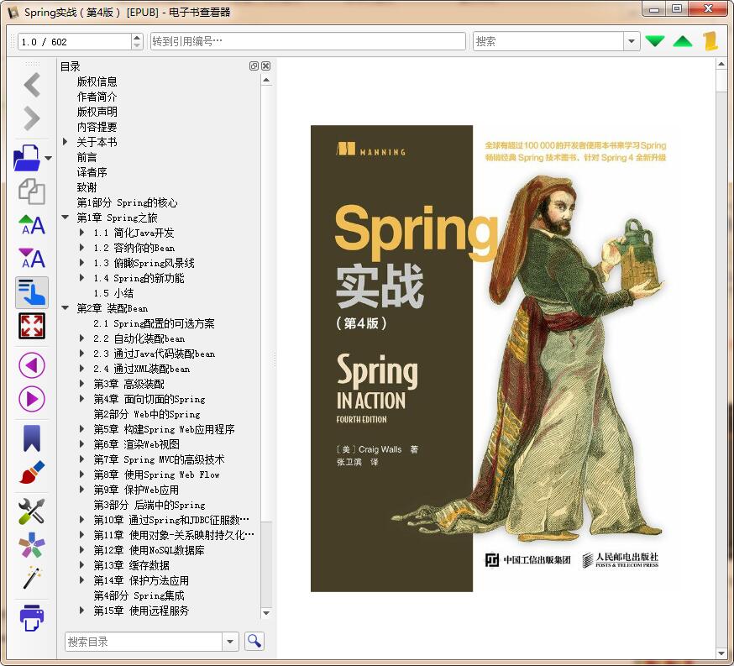Image resolution: width=734 pixels, height=666 pixels.
Task: Click the colorful pinwheel icon in the sidebar
Action: click(32, 545)
